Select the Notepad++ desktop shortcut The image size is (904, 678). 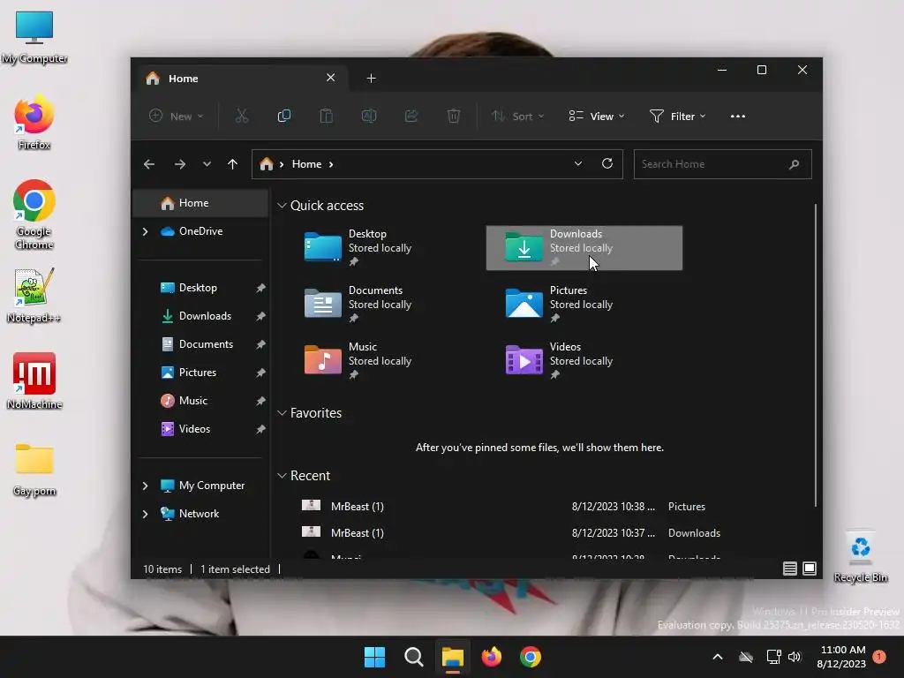(x=34, y=296)
